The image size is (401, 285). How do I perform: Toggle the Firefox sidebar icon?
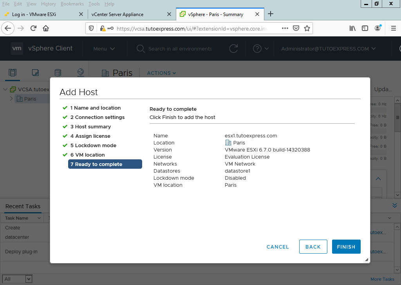click(x=365, y=28)
